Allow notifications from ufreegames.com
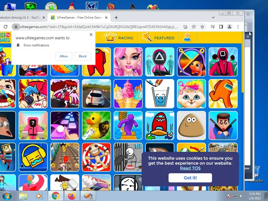This screenshot has width=268, height=201. point(64,56)
